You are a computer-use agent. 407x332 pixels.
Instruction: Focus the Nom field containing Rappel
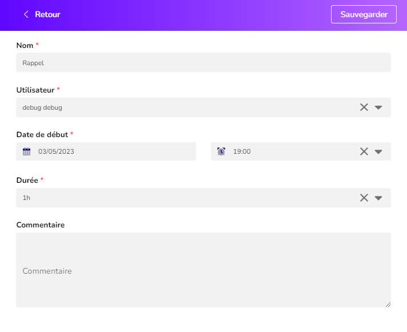203,63
